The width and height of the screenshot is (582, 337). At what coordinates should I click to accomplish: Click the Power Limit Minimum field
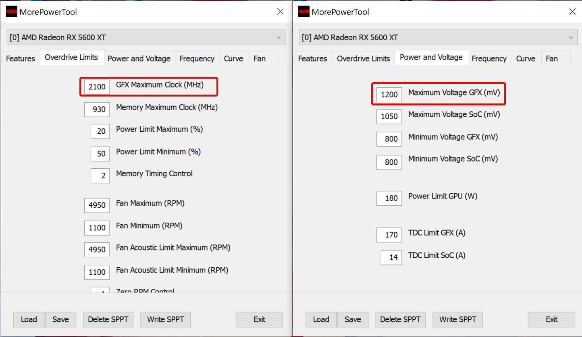pyautogui.click(x=100, y=153)
